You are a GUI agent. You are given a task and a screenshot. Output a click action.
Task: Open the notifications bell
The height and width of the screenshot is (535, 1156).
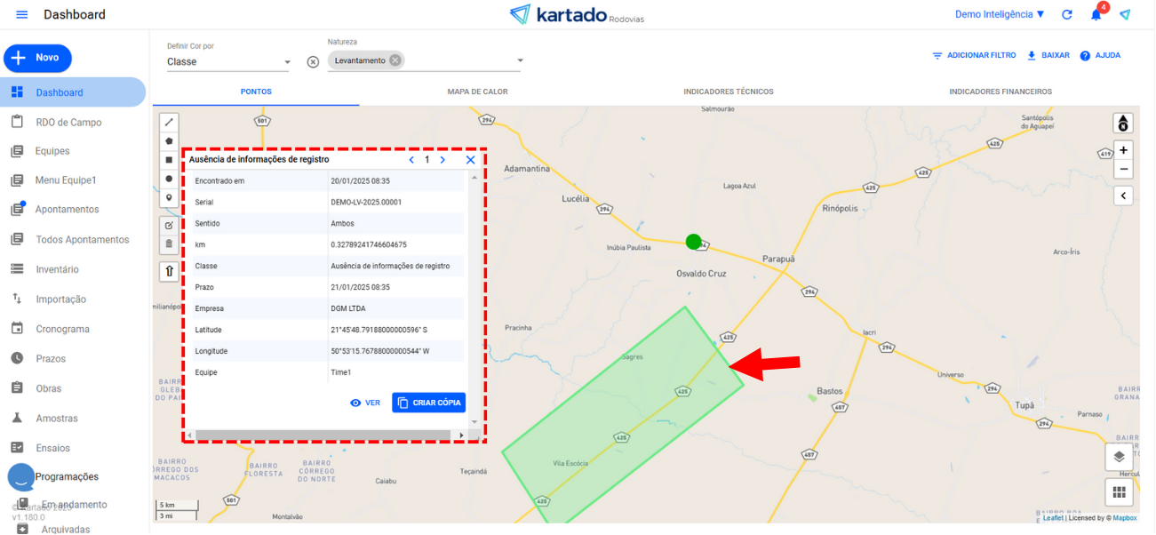(x=1096, y=15)
